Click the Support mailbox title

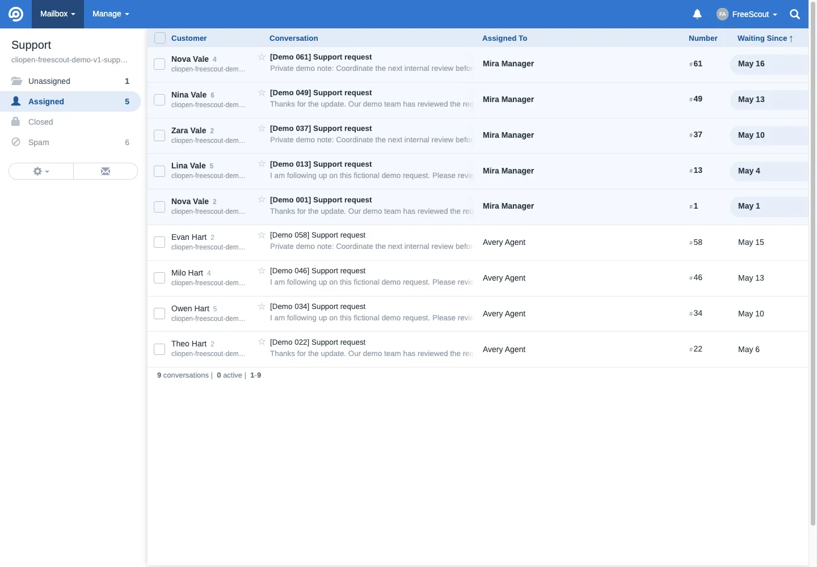point(31,45)
